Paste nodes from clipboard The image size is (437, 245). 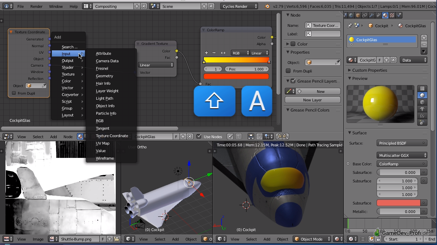pyautogui.click(x=285, y=136)
